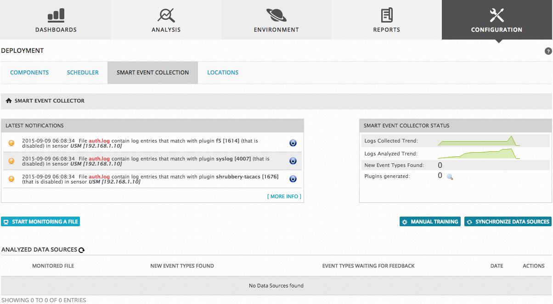Click the help question mark icon
The height and width of the screenshot is (304, 553).
point(548,52)
